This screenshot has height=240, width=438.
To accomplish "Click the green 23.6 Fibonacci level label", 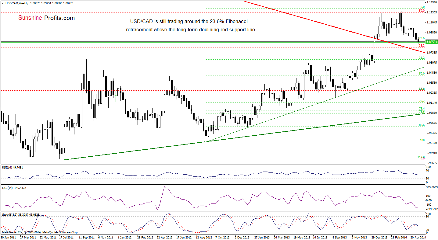I will point(421,38).
